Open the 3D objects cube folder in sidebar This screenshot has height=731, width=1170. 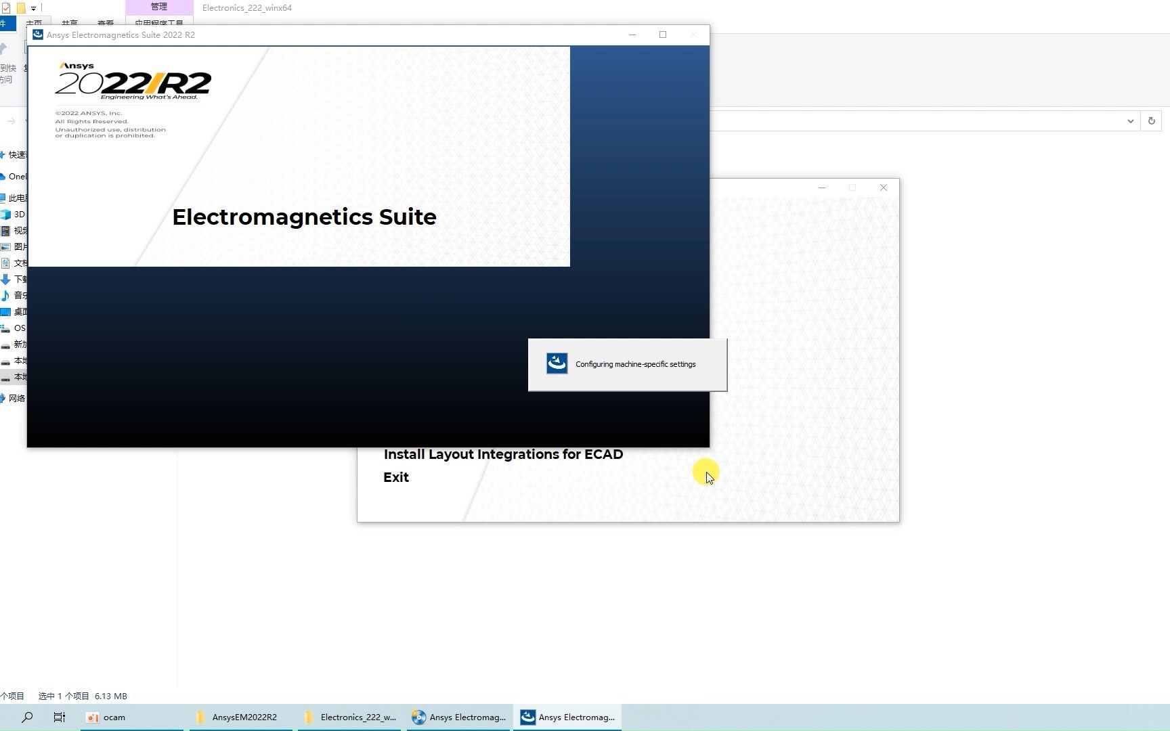pyautogui.click(x=14, y=215)
